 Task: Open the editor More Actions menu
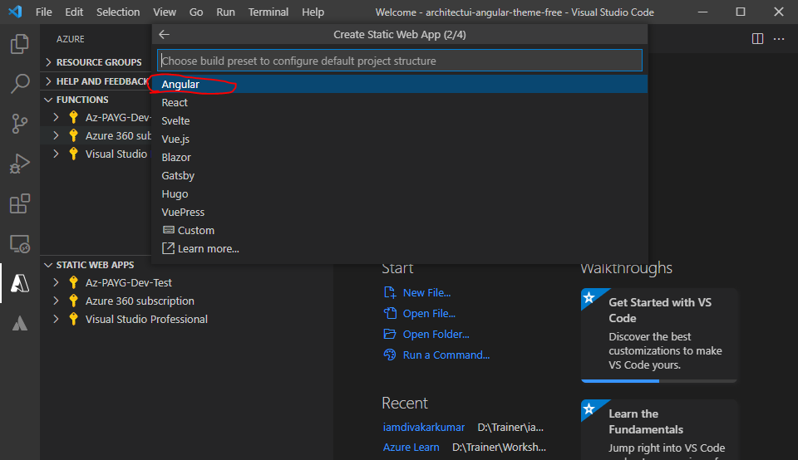tap(779, 39)
